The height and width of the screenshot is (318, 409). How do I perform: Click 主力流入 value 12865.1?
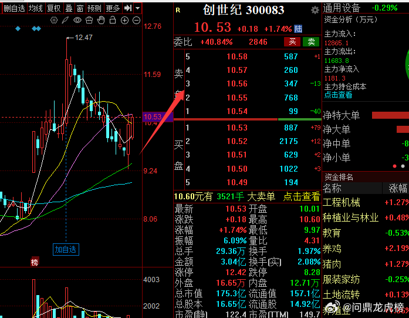point(336,43)
